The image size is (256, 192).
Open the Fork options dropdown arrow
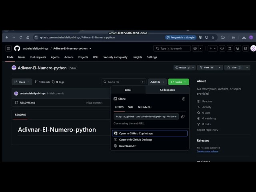pos(220,68)
